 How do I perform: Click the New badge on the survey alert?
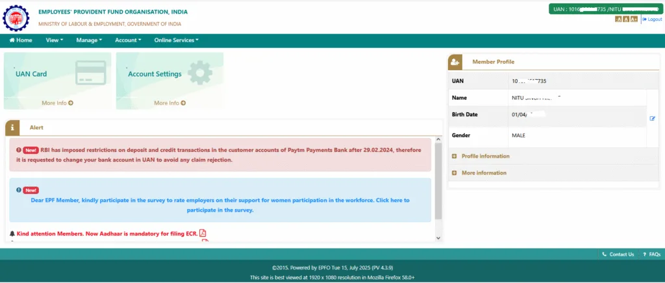[31, 190]
